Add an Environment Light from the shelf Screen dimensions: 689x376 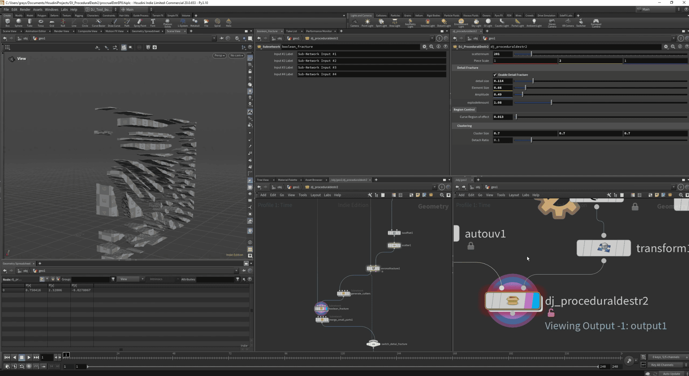pyautogui.click(x=461, y=23)
